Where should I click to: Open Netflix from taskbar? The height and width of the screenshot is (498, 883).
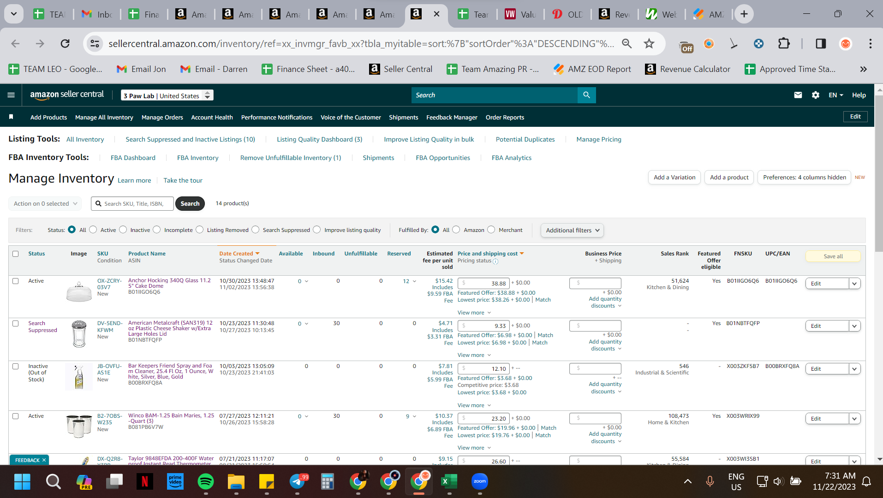tap(144, 482)
